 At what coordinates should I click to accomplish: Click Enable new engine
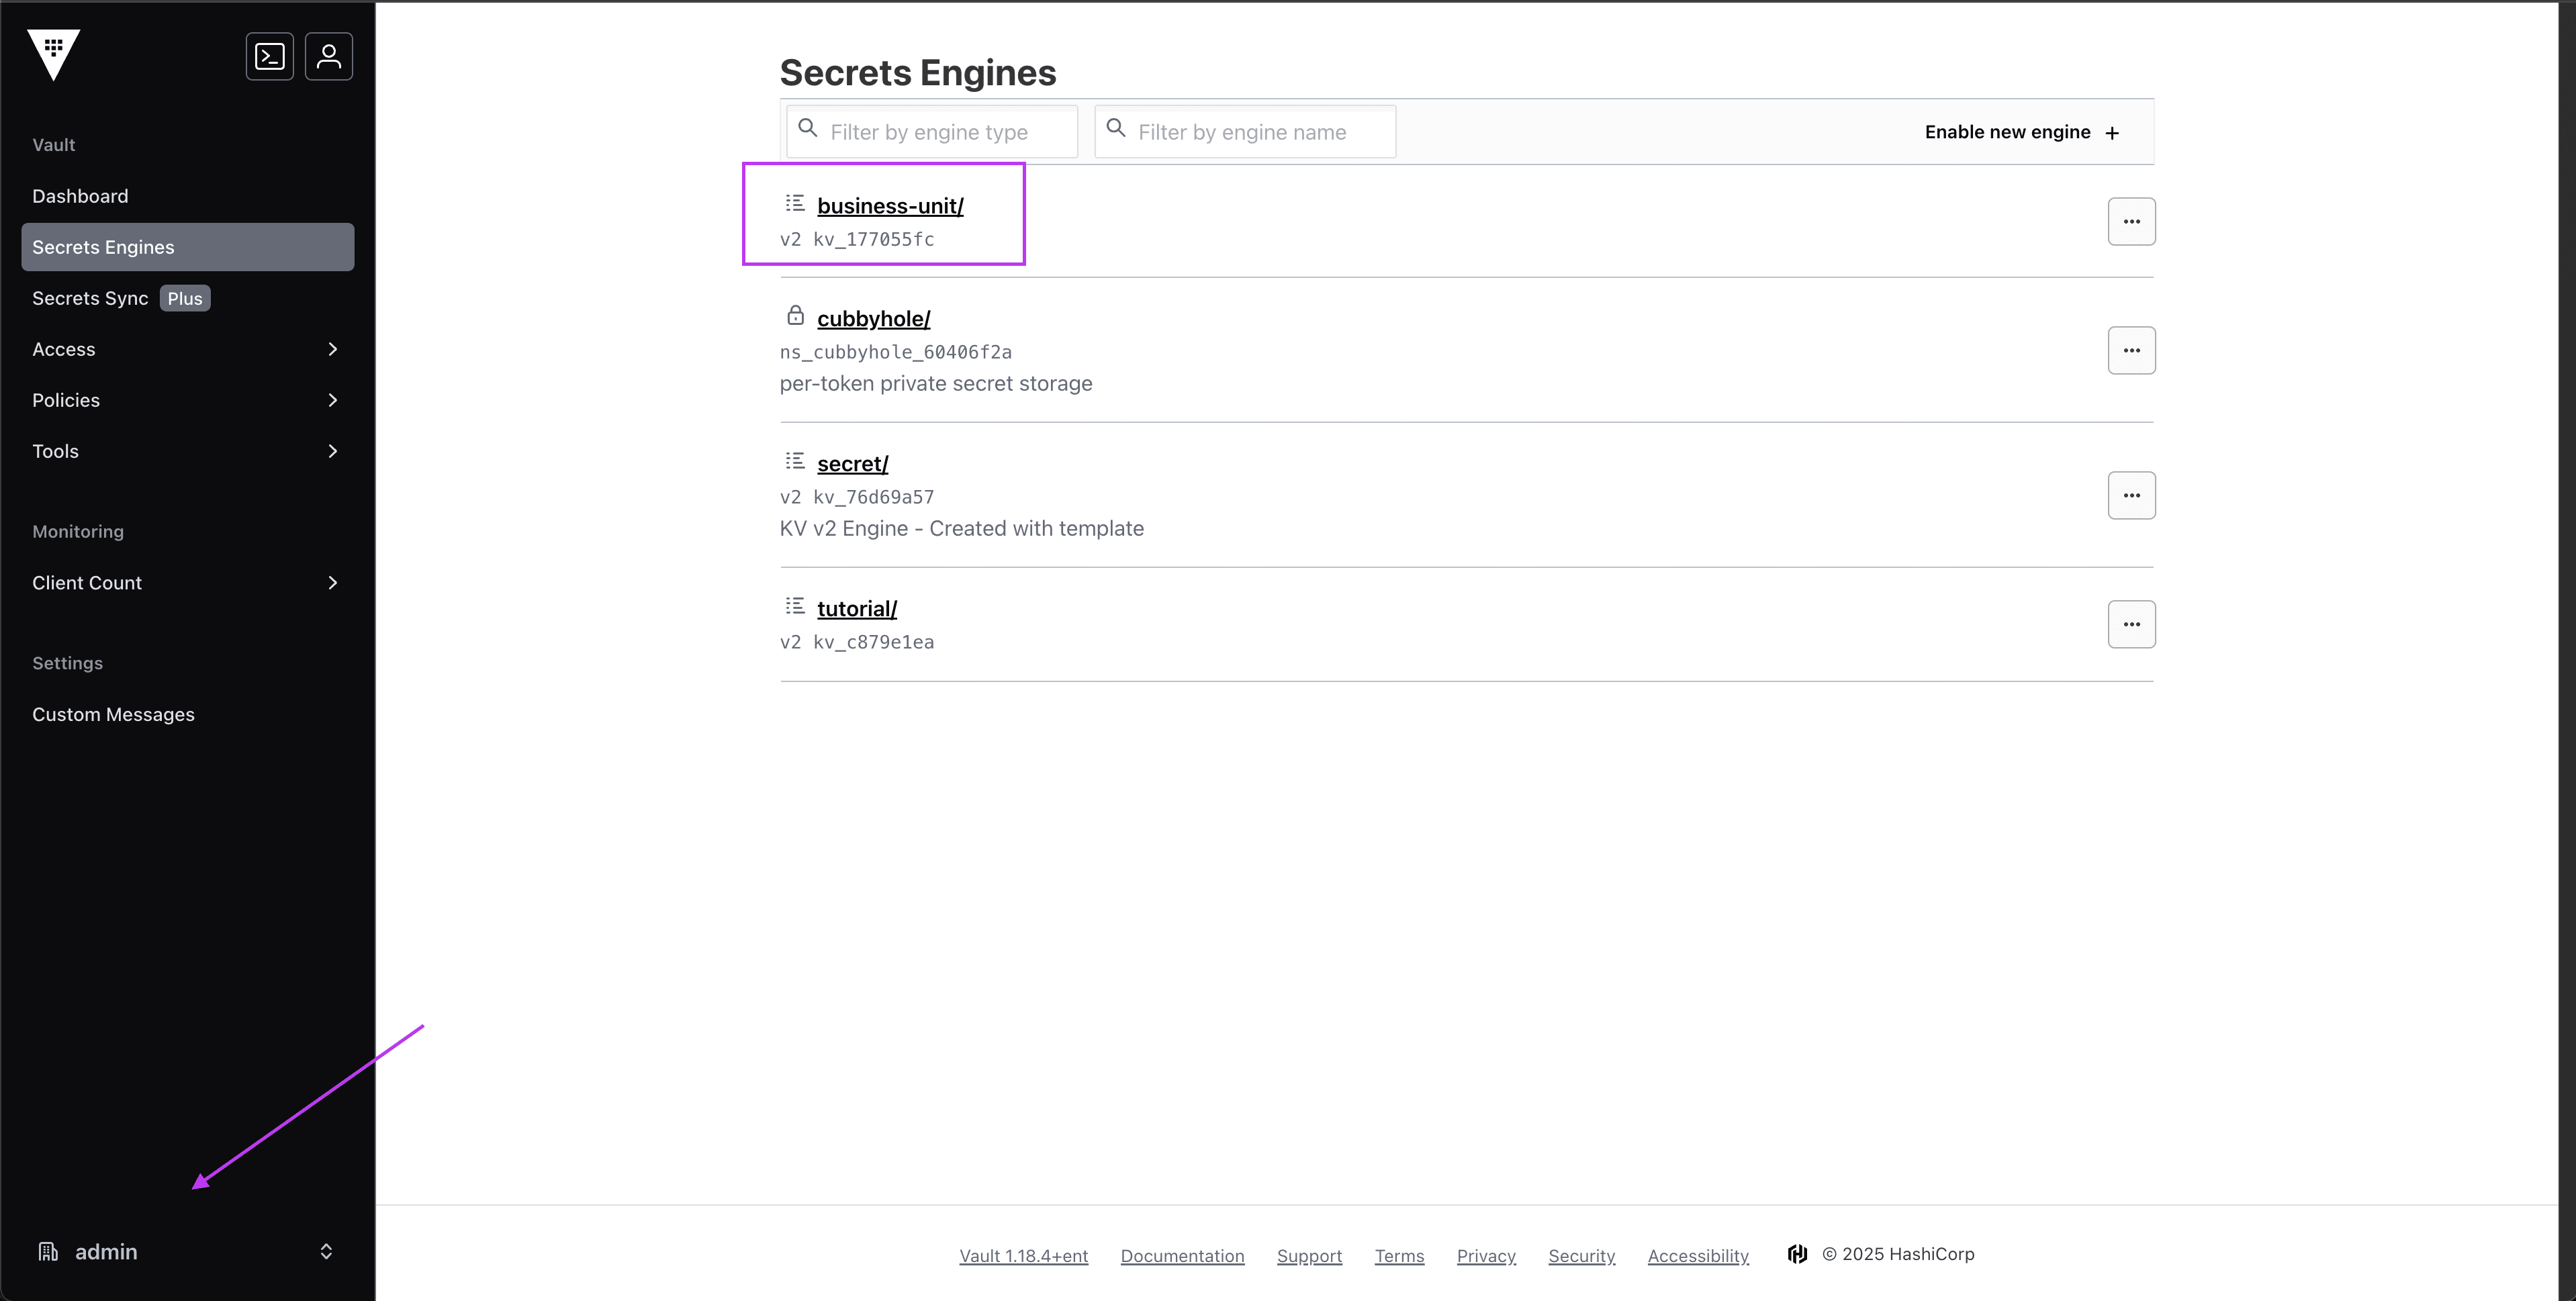tap(2021, 132)
